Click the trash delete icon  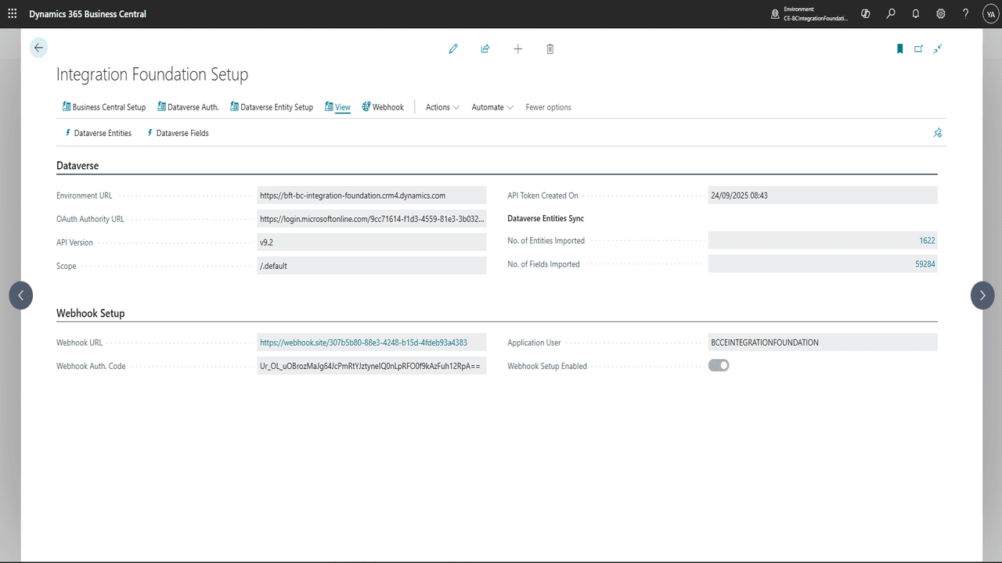pyautogui.click(x=550, y=48)
